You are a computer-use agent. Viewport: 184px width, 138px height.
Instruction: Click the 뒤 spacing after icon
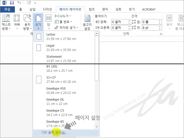click(134, 28)
